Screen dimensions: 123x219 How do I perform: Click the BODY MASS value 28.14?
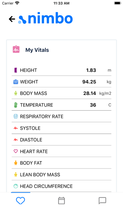[89, 93]
